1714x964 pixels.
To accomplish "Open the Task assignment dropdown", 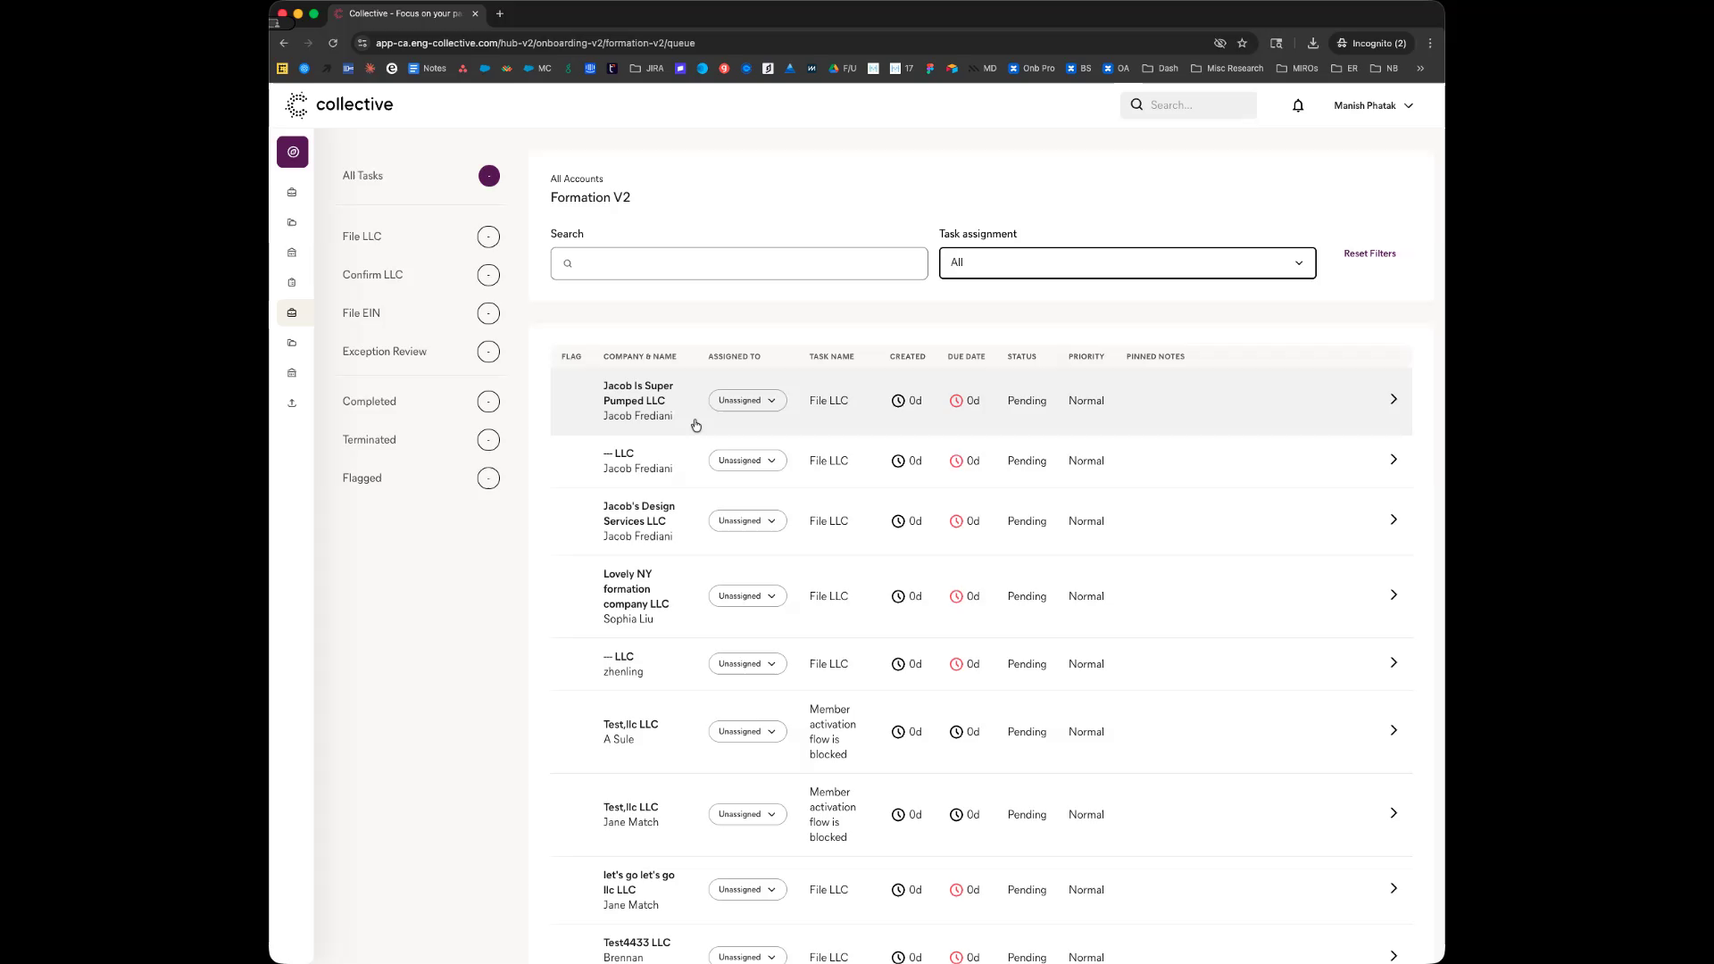I will click(1127, 263).
